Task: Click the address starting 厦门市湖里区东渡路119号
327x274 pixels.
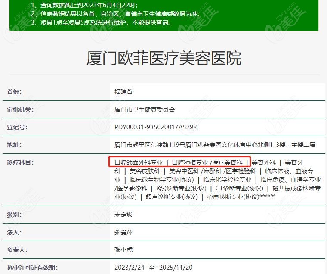Action: coord(215,145)
